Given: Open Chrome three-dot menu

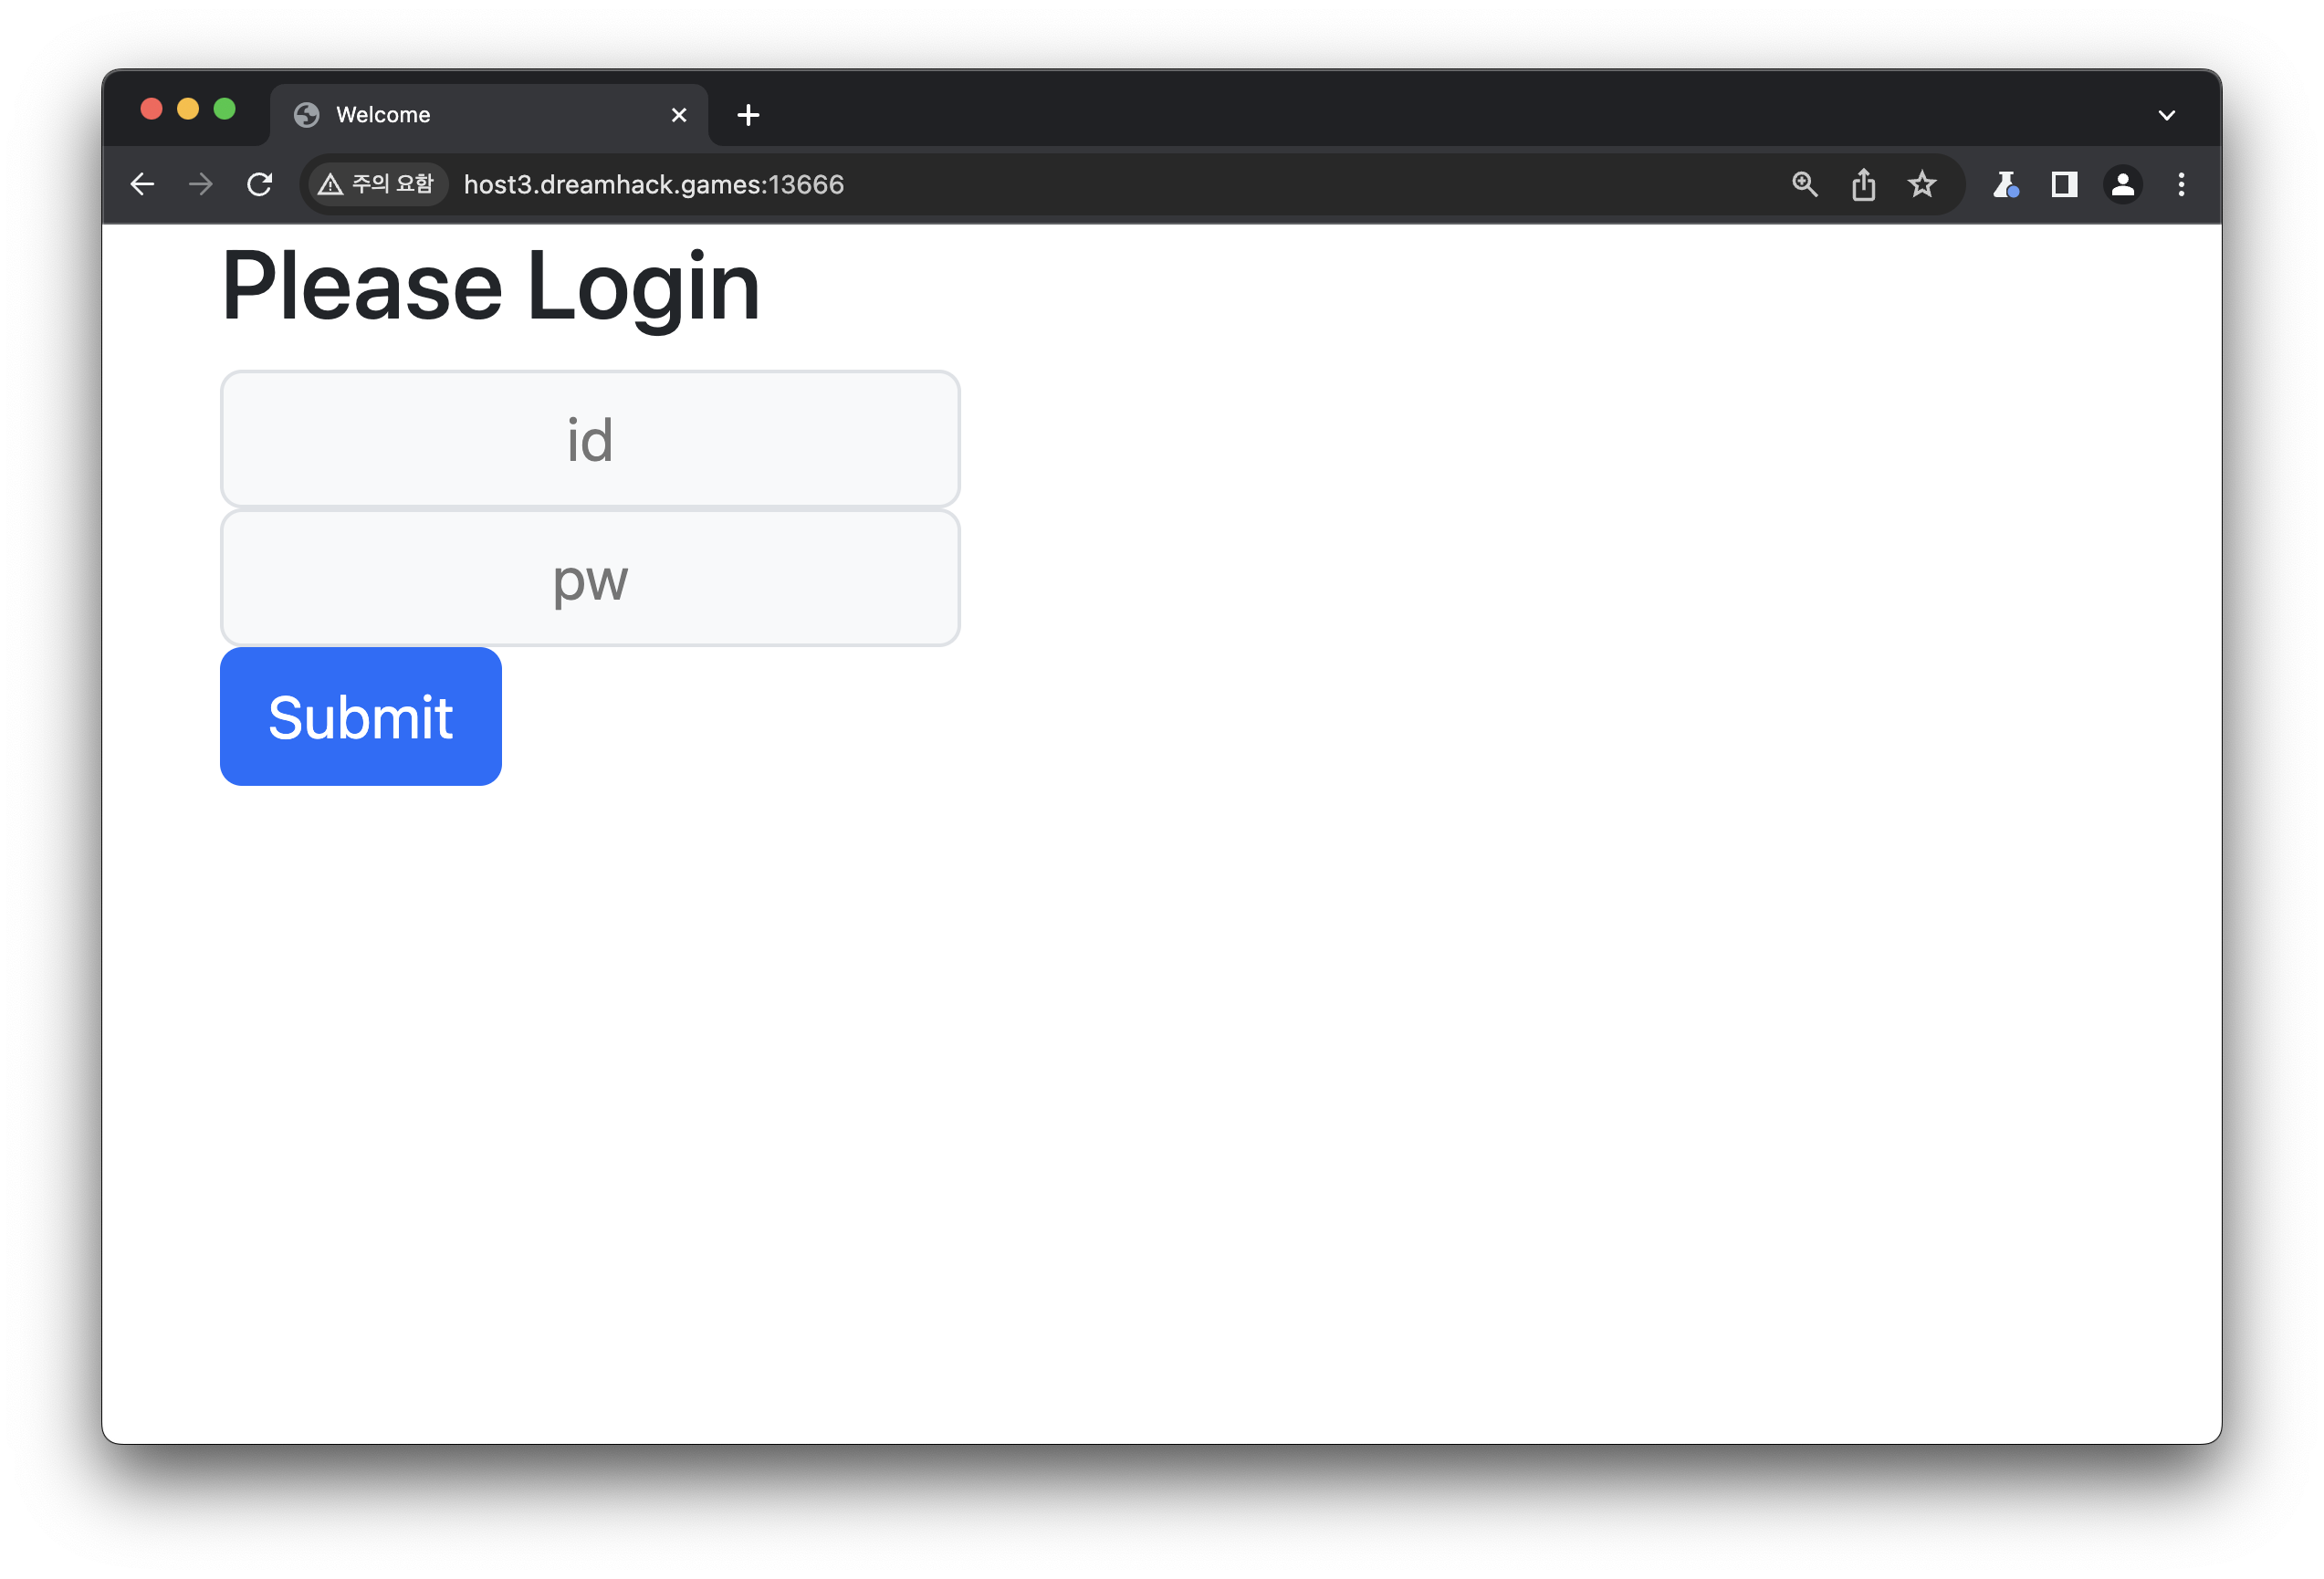Looking at the screenshot, I should (2181, 185).
